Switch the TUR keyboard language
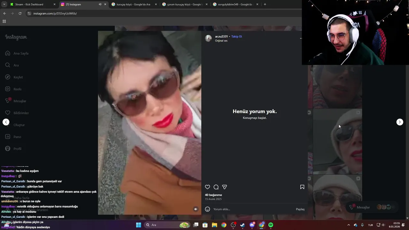Screen dimensions: 409x230 (370, 225)
